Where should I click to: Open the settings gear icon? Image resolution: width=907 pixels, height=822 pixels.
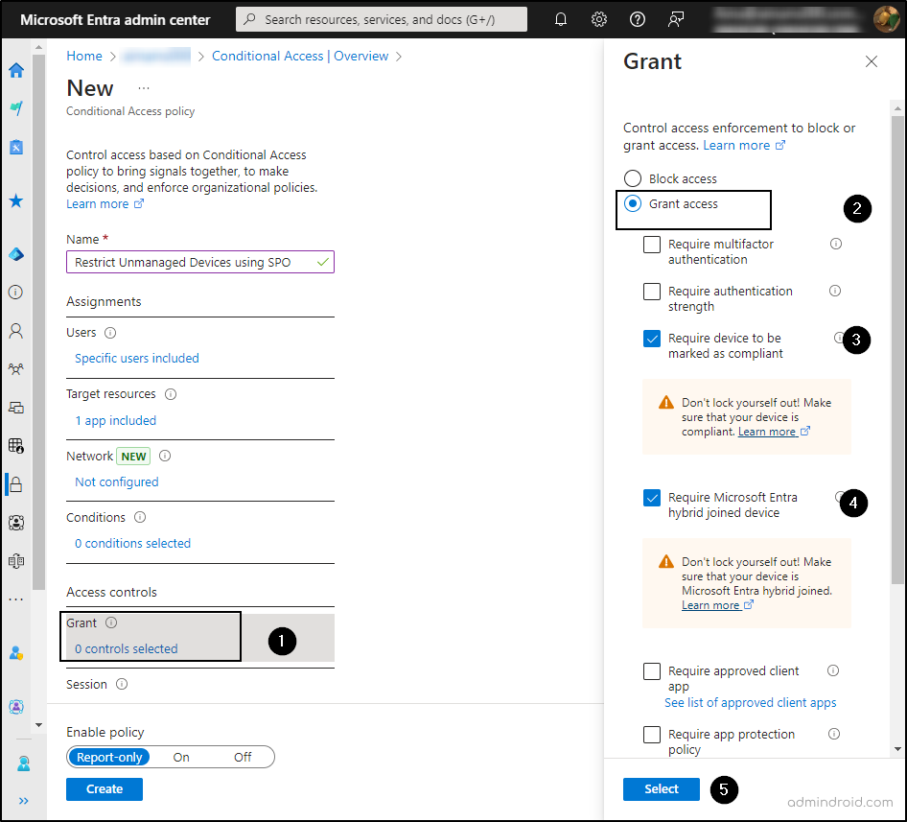(x=599, y=19)
